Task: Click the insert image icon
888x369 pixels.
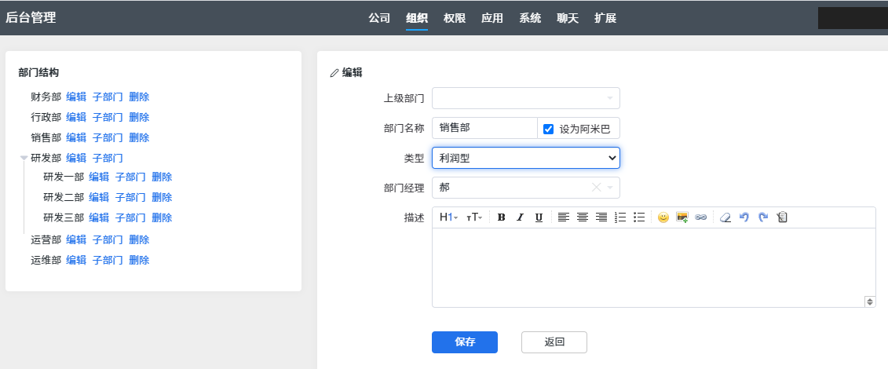Action: 682,217
